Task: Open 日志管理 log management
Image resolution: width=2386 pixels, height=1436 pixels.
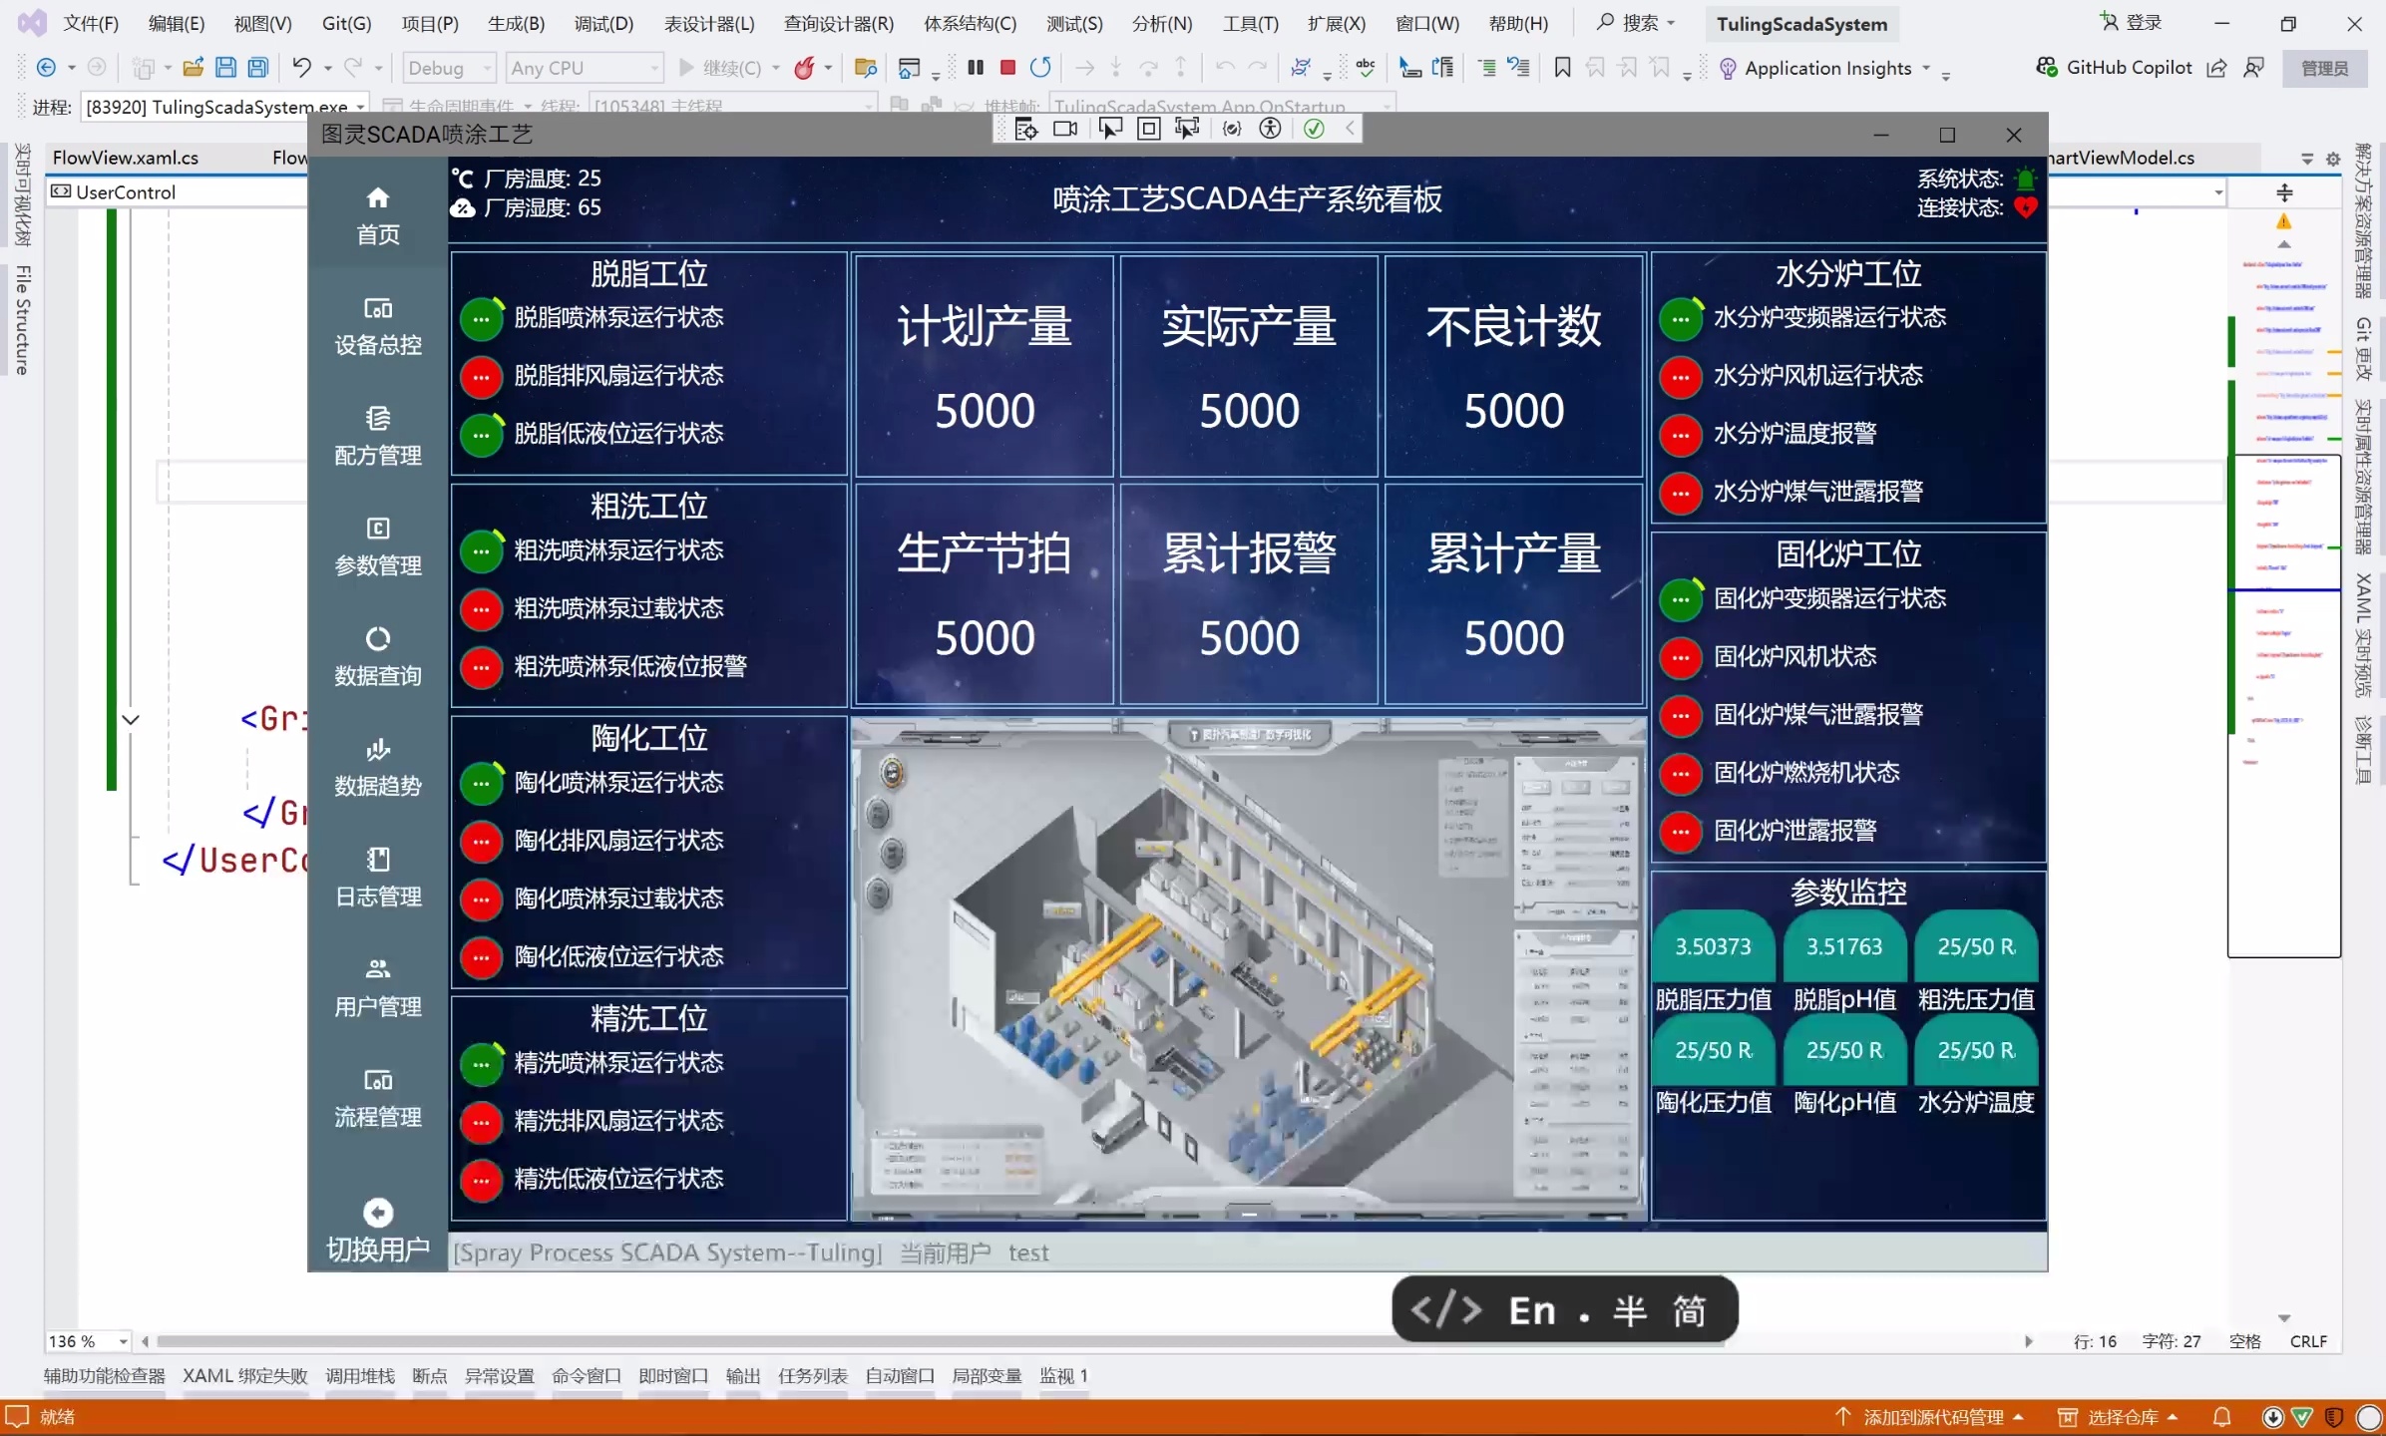Action: click(x=378, y=878)
